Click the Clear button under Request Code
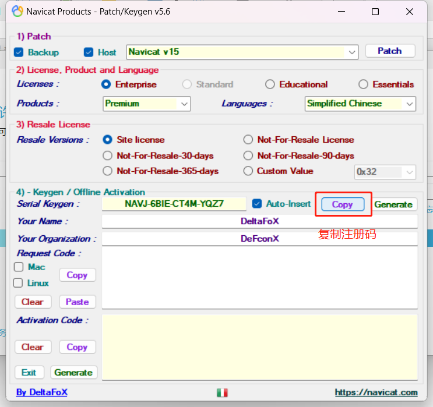This screenshot has width=433, height=407. [x=33, y=302]
